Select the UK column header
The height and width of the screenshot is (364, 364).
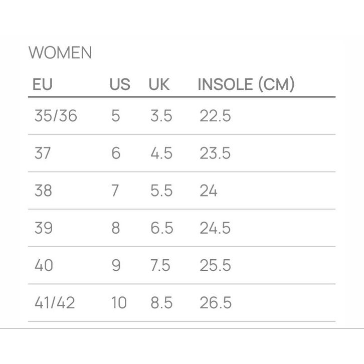tap(159, 84)
